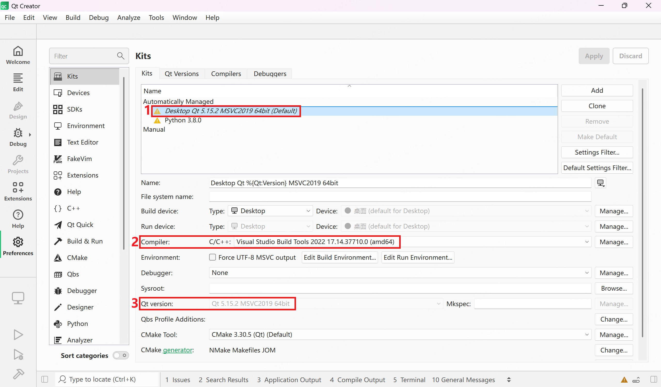Screen dimensions: 661x387
Task: Open the Debugger dropdown set to None
Action: [400, 273]
